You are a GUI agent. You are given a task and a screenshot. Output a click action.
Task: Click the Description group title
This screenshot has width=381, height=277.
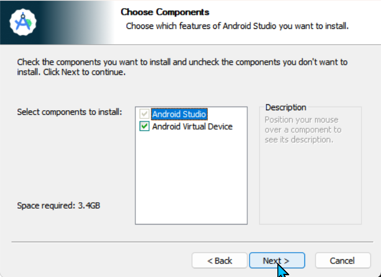tap(286, 107)
